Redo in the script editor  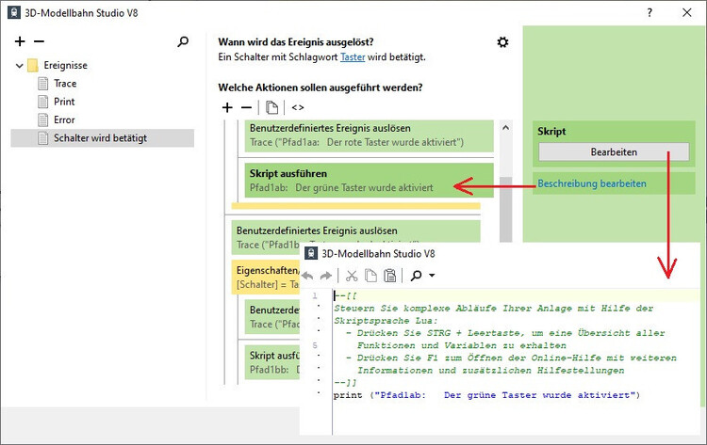pos(325,276)
